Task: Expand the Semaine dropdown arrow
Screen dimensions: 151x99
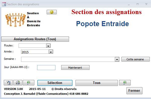Action: tap(117, 59)
